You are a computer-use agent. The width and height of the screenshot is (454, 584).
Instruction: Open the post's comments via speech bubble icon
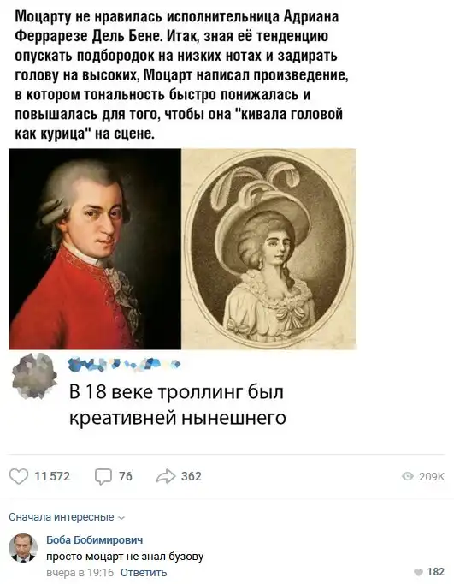[103, 477]
